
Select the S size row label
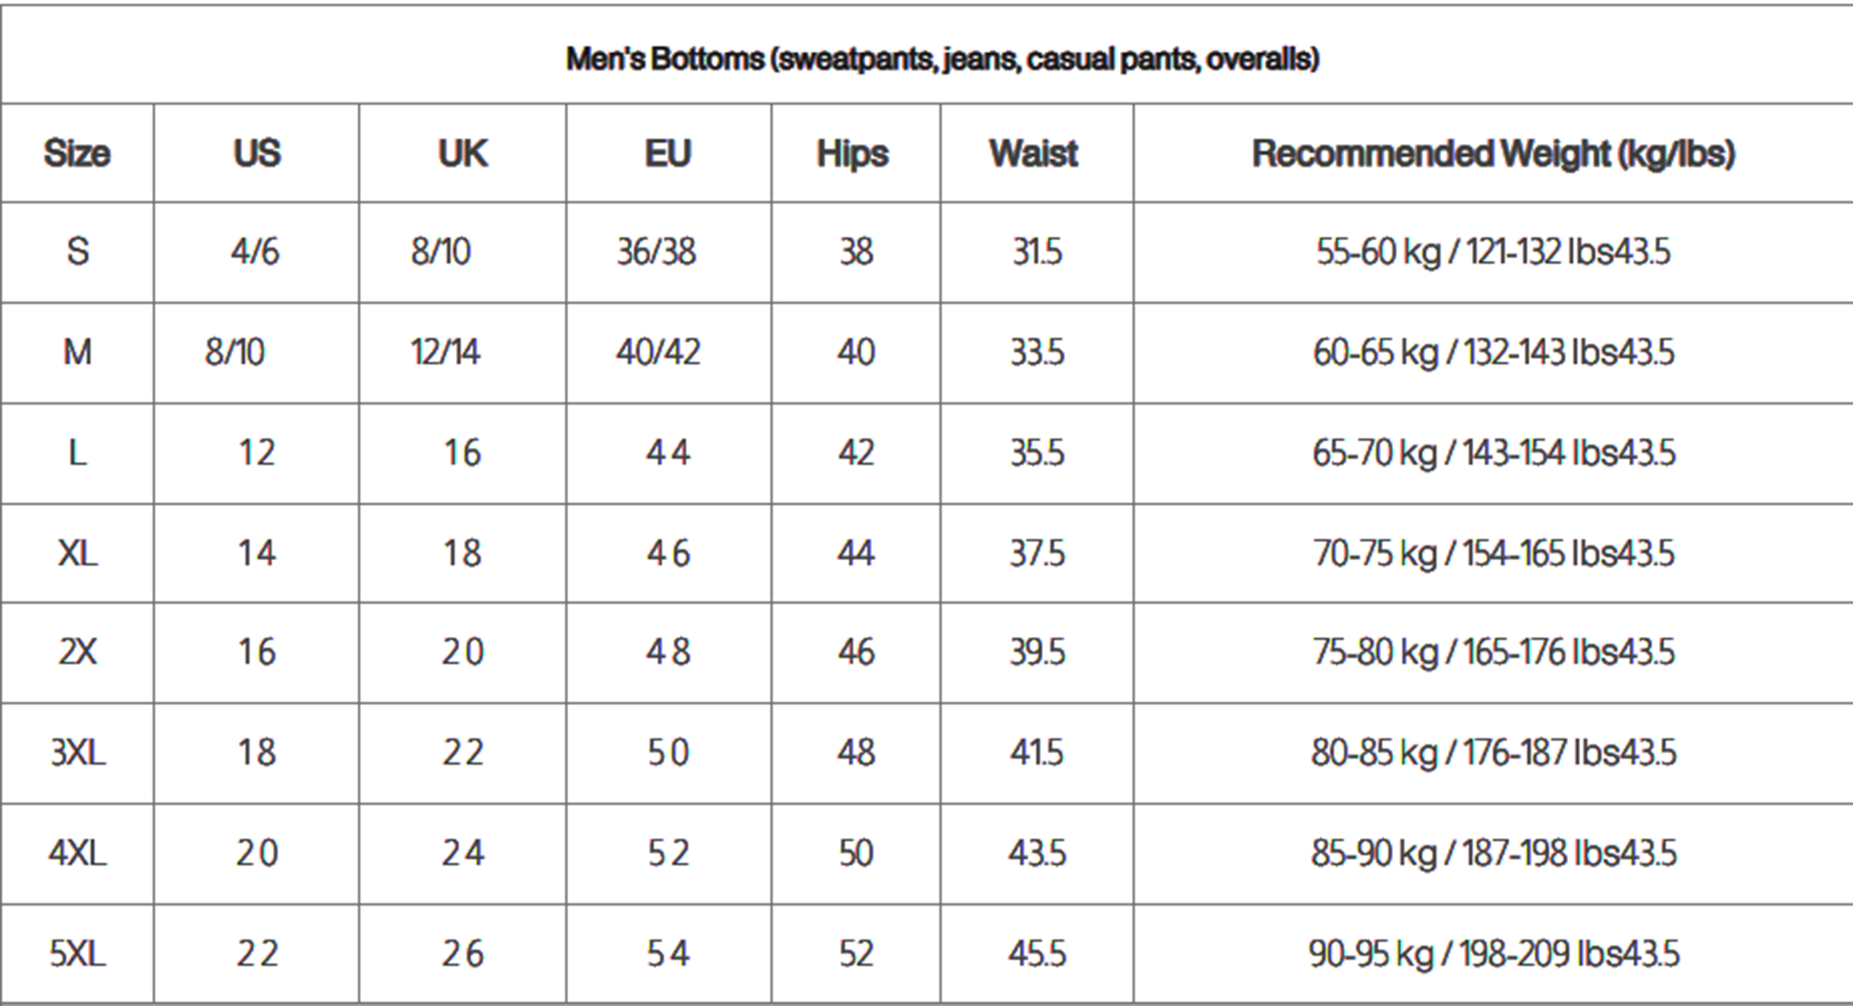[78, 252]
